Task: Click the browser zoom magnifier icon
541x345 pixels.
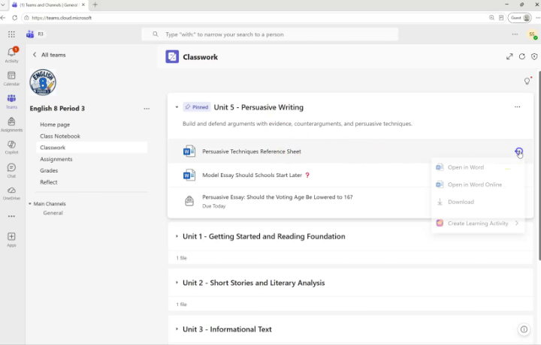Action: (491, 17)
